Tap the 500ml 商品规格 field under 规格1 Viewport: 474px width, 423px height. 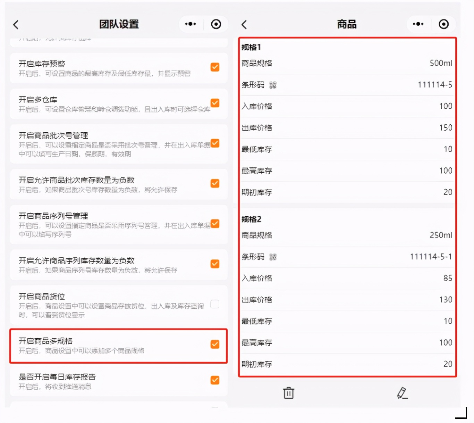pyautogui.click(x=347, y=63)
